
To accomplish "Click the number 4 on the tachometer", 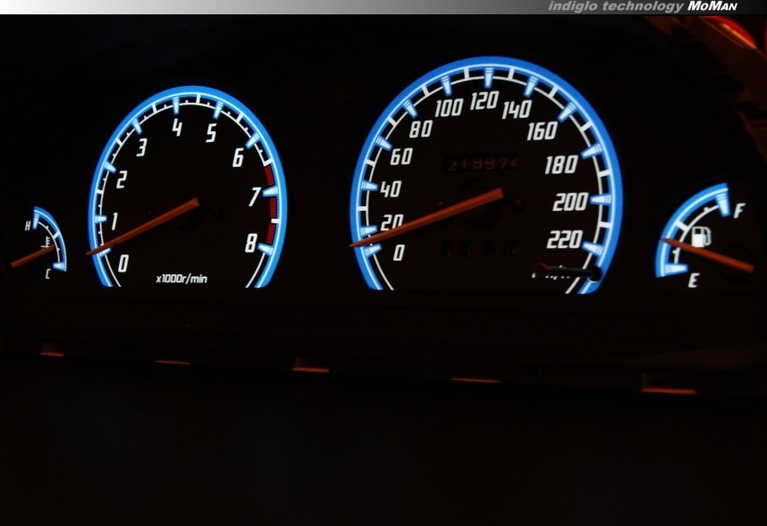I will click(x=177, y=129).
